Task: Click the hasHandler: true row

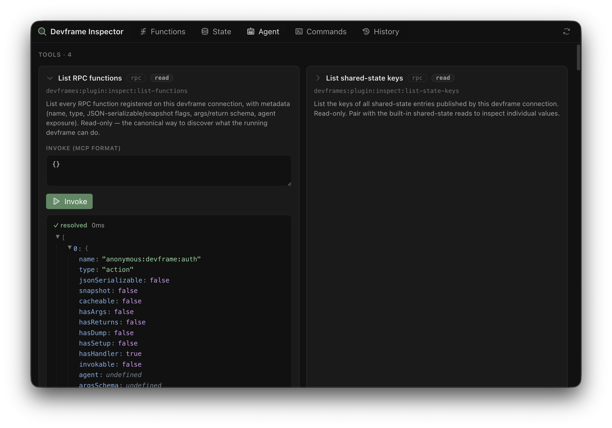Action: (x=110, y=354)
